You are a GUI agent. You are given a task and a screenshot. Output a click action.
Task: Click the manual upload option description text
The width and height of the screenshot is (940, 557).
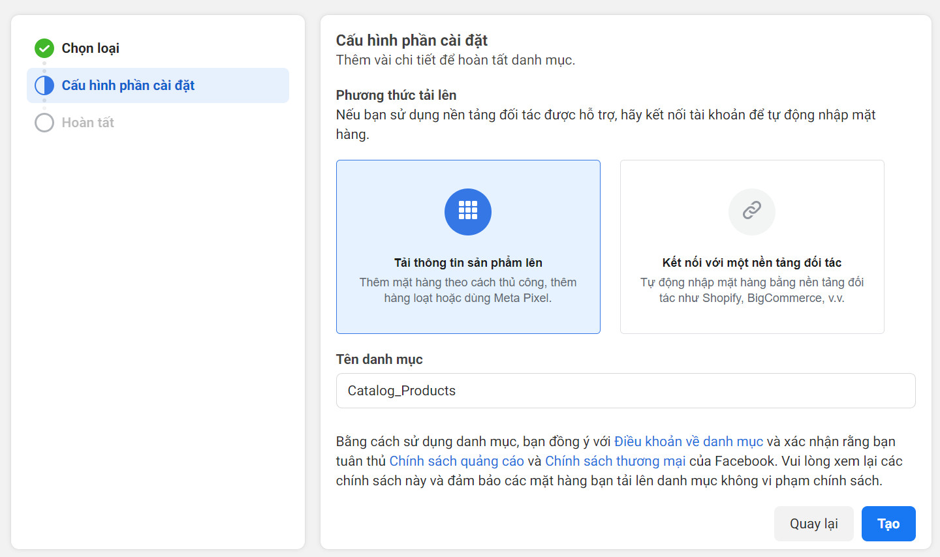(x=468, y=290)
